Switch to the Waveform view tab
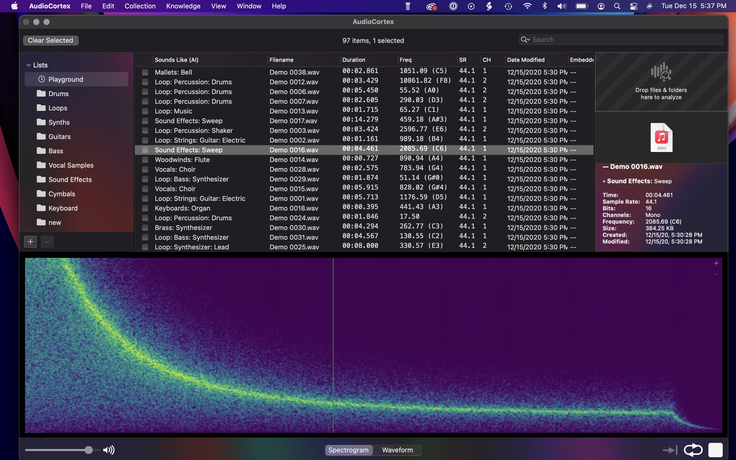This screenshot has height=460, width=736. (397, 450)
